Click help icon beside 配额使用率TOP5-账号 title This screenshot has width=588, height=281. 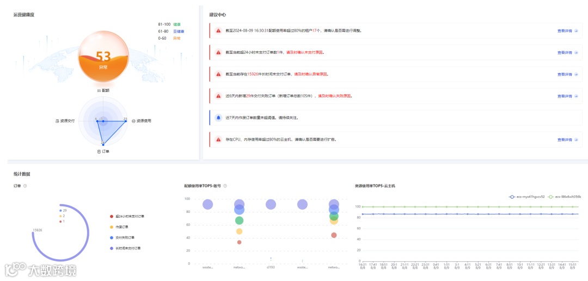(225, 186)
